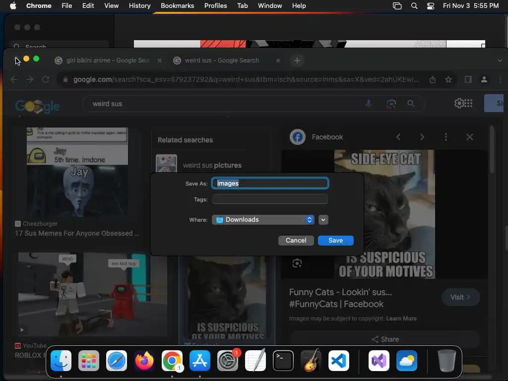Open the Apple menu
This screenshot has height=381, width=508.
13,6
